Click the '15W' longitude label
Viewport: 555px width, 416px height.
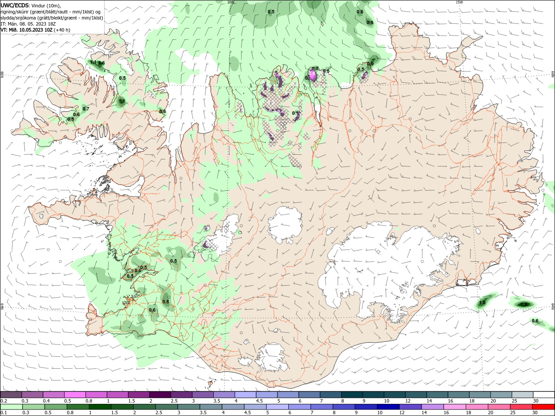tap(459, 2)
